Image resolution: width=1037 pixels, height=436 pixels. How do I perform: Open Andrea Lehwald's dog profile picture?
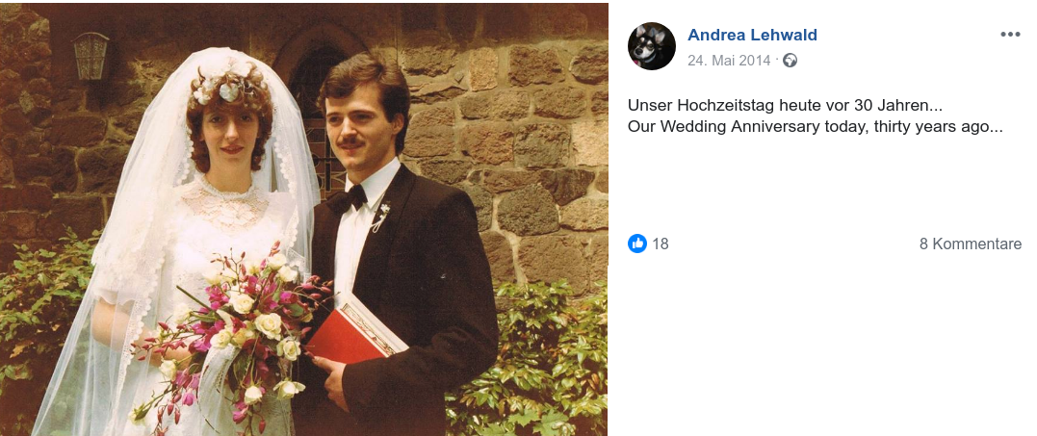pos(652,46)
